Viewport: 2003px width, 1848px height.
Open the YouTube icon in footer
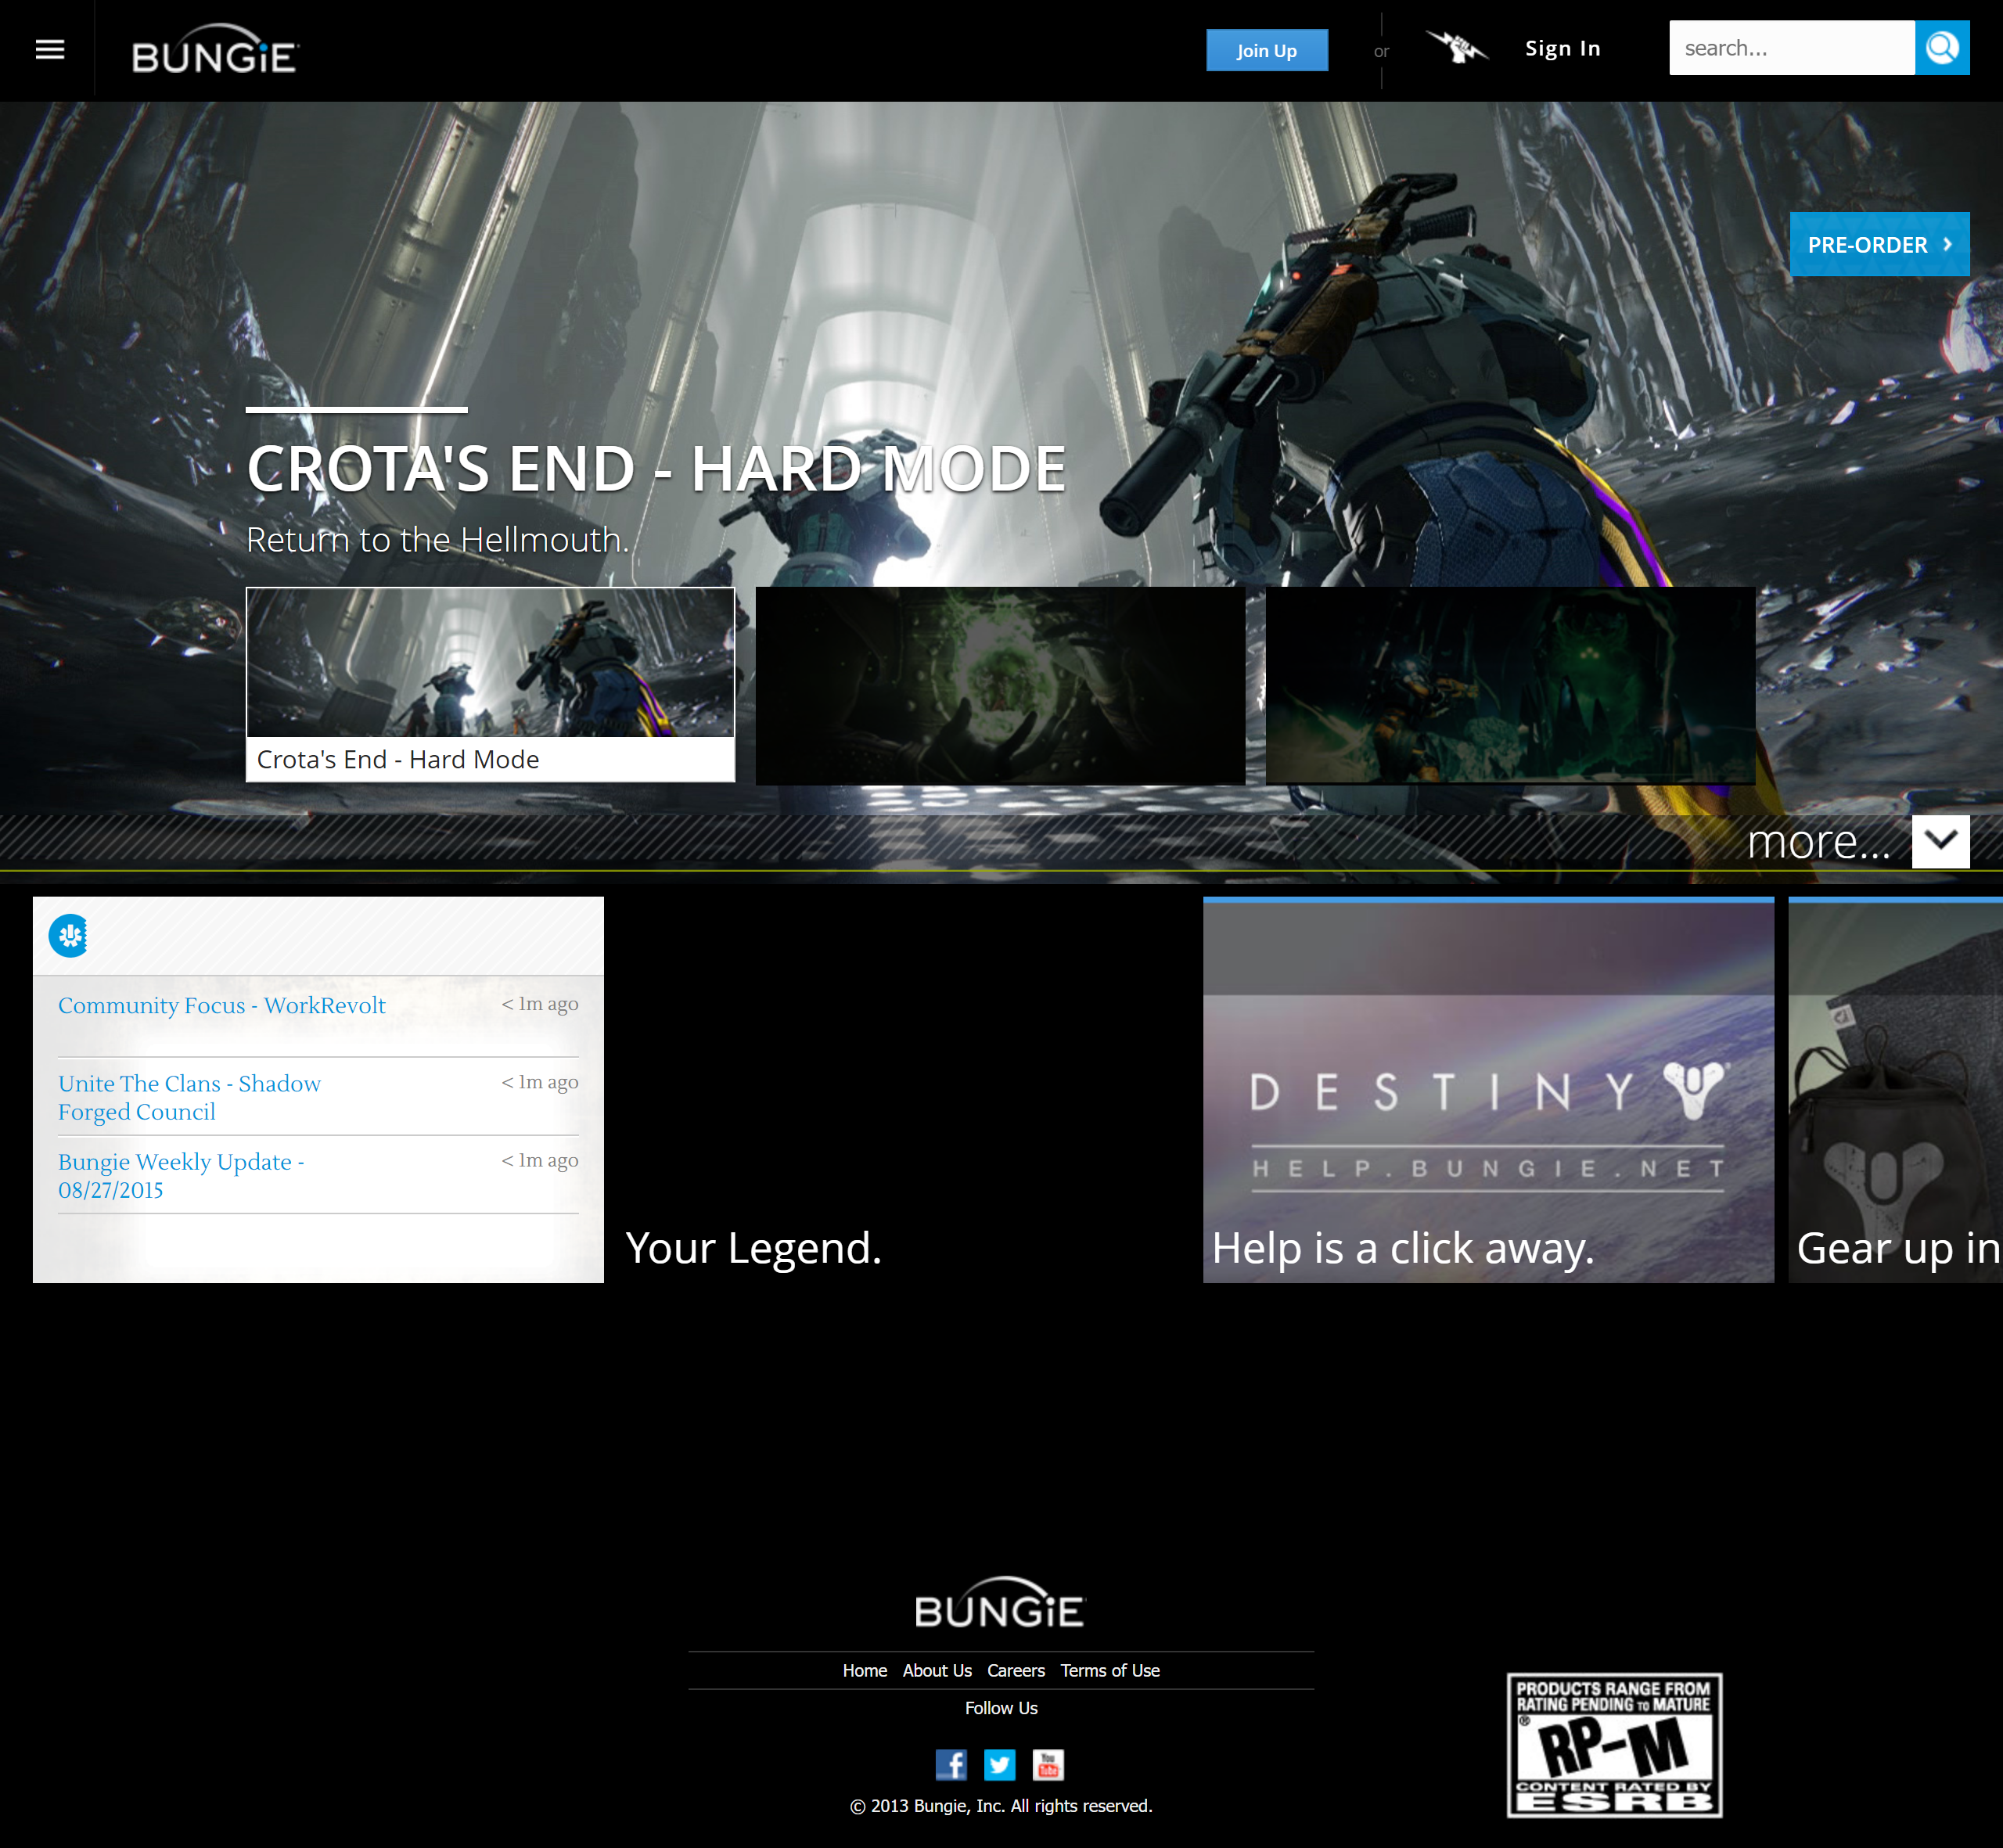(1048, 1765)
